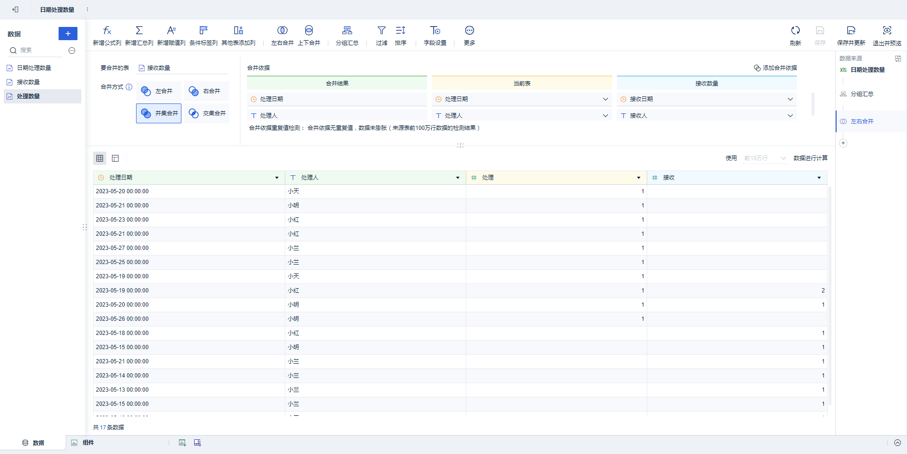Open the 处理 column header menu arrow

[x=639, y=178]
